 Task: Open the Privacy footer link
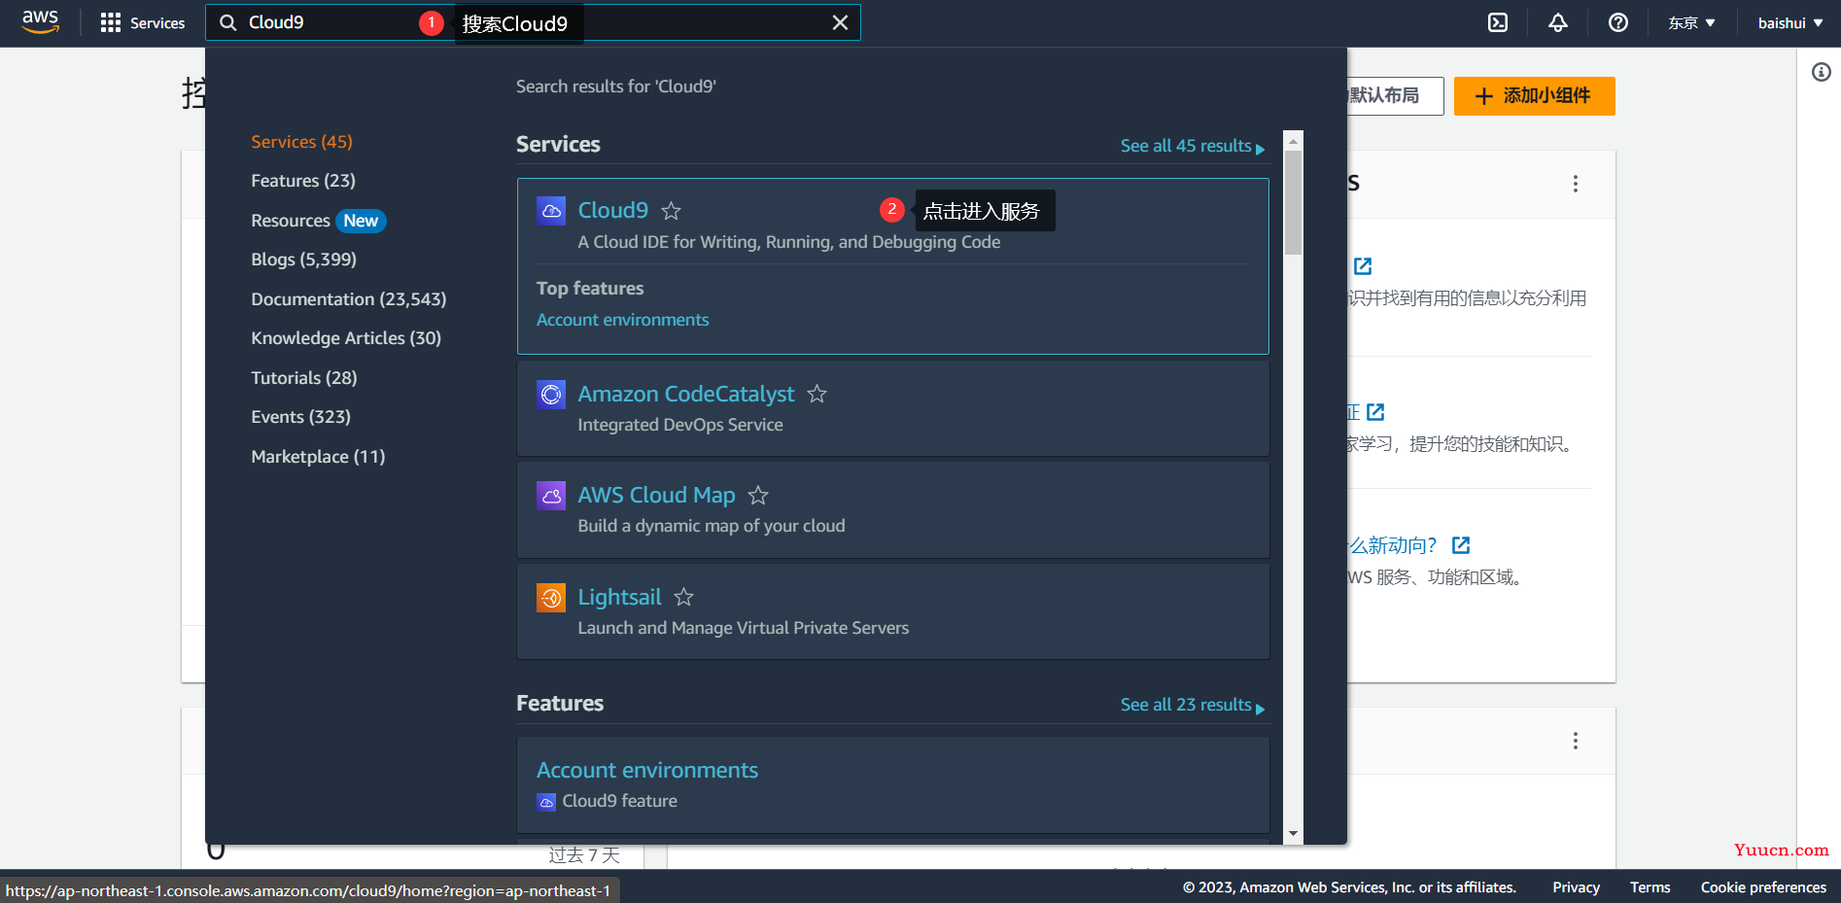click(x=1576, y=887)
